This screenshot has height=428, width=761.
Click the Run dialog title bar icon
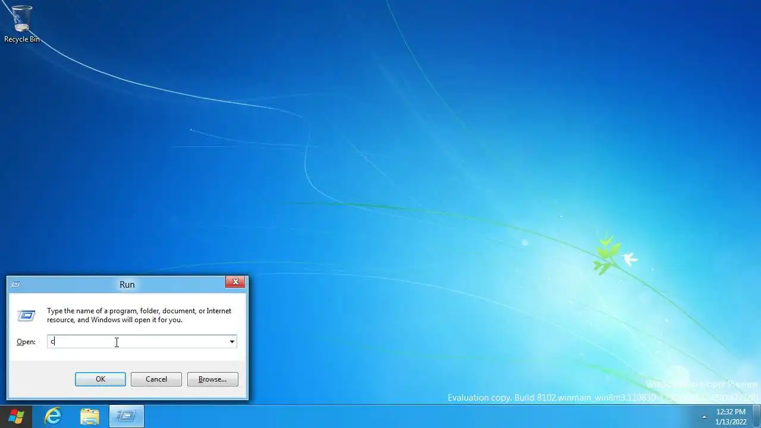coord(15,284)
